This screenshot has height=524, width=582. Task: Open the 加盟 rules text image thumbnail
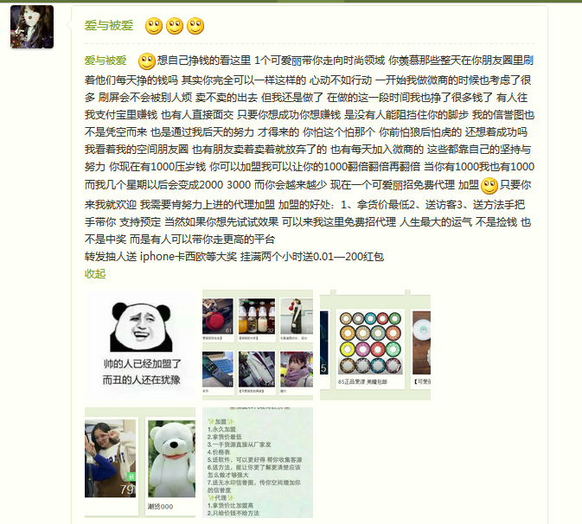coord(258,463)
